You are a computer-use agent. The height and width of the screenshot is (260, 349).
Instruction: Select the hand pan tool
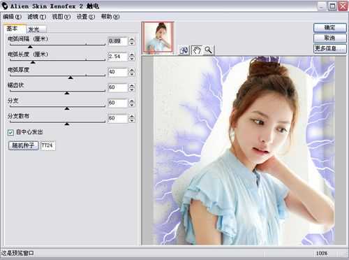(196, 50)
